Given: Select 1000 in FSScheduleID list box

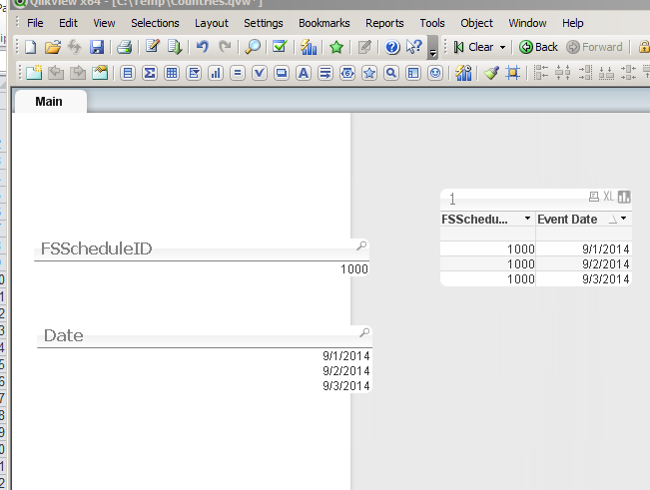Looking at the screenshot, I should point(202,269).
